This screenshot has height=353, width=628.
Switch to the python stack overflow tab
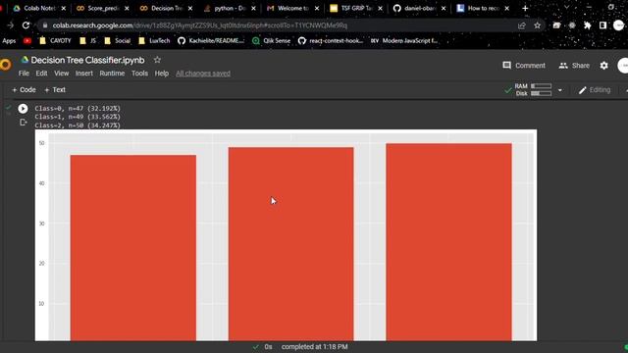[x=230, y=8]
